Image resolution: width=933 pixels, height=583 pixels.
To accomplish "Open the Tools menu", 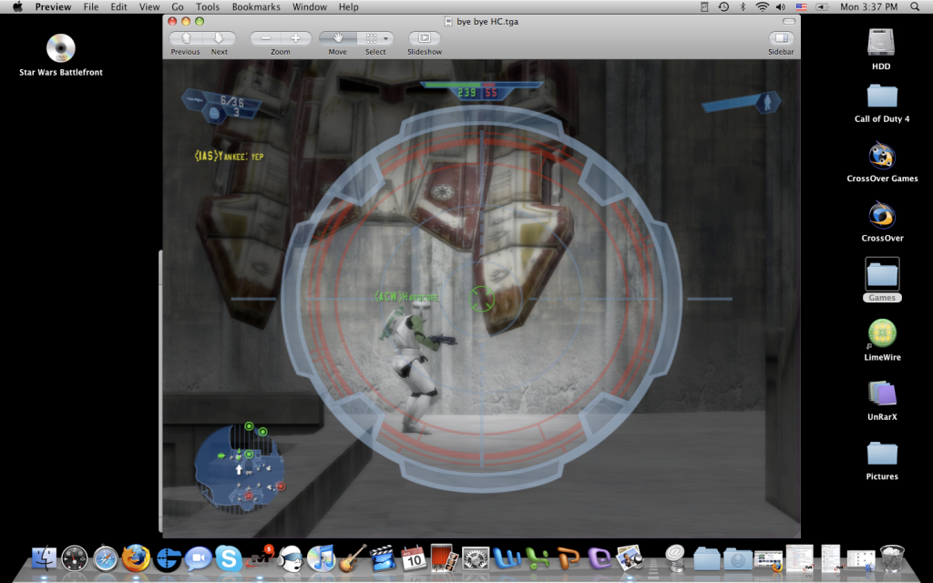I will 208,7.
